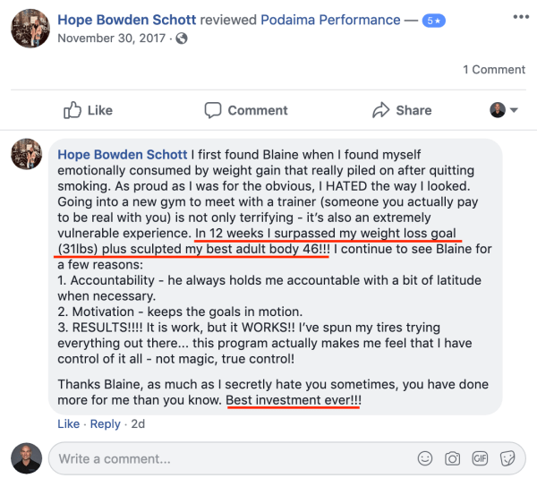Open the emoji picker smiley icon
Screen dimensions: 537x478
[424, 458]
